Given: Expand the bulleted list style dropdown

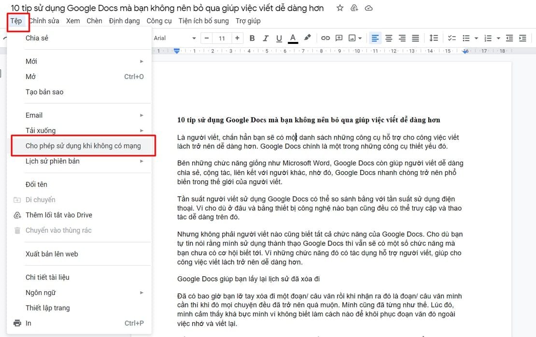Looking at the screenshot, I should pyautogui.click(x=476, y=38).
